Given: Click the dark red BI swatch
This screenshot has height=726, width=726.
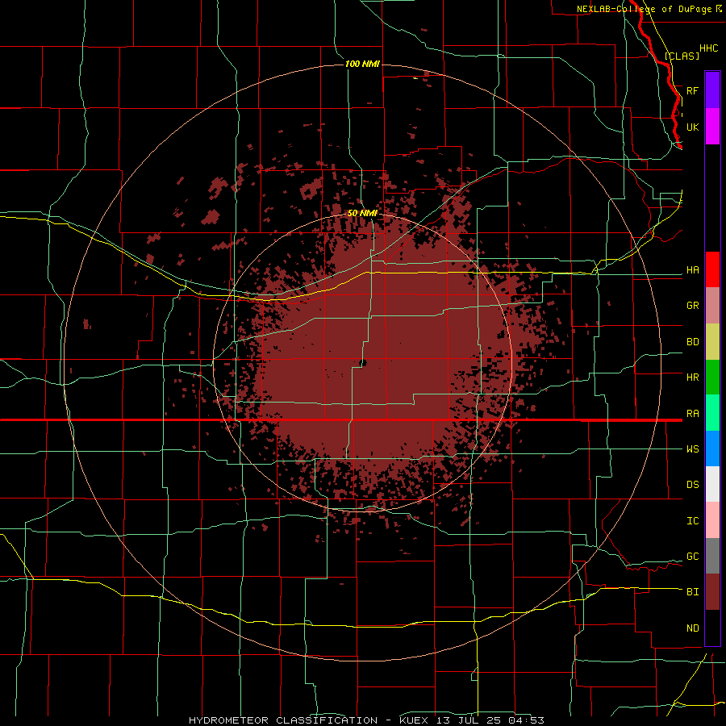Looking at the screenshot, I should click(x=712, y=592).
